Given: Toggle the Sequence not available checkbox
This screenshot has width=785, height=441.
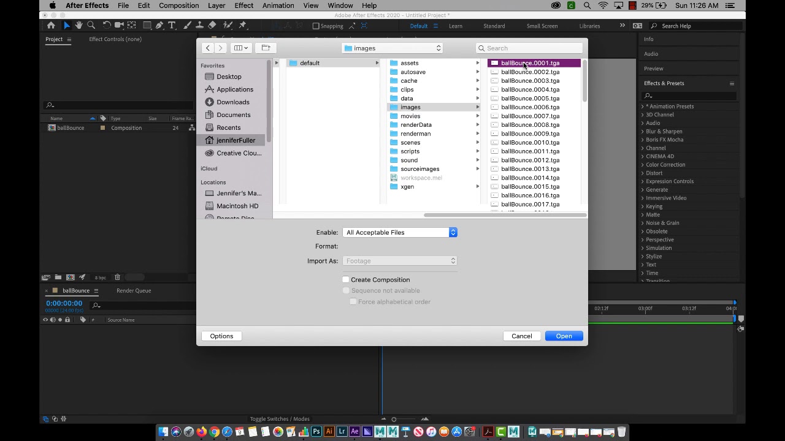Looking at the screenshot, I should (346, 291).
